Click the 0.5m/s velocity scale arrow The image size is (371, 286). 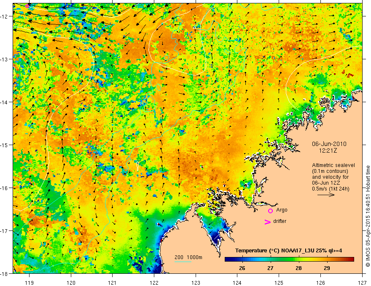[x=326, y=195]
